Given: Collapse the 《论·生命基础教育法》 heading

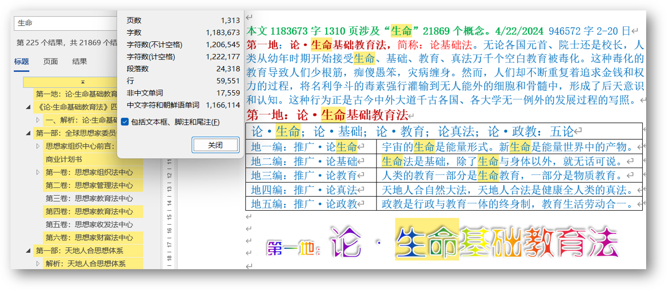Looking at the screenshot, I should click(x=28, y=107).
